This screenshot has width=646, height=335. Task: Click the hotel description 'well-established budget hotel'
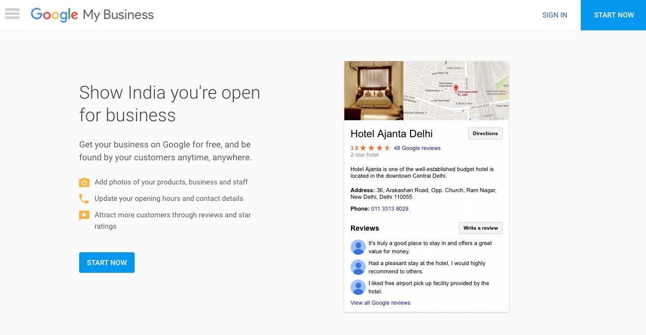tap(422, 172)
